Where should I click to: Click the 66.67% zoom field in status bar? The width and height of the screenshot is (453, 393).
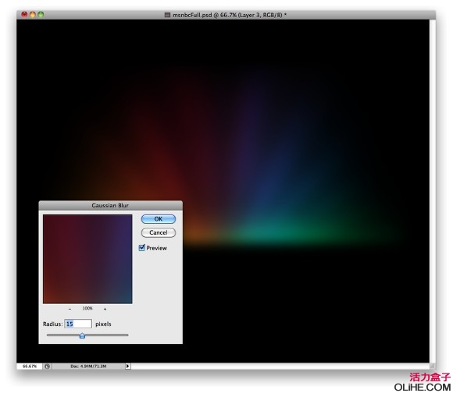click(30, 366)
